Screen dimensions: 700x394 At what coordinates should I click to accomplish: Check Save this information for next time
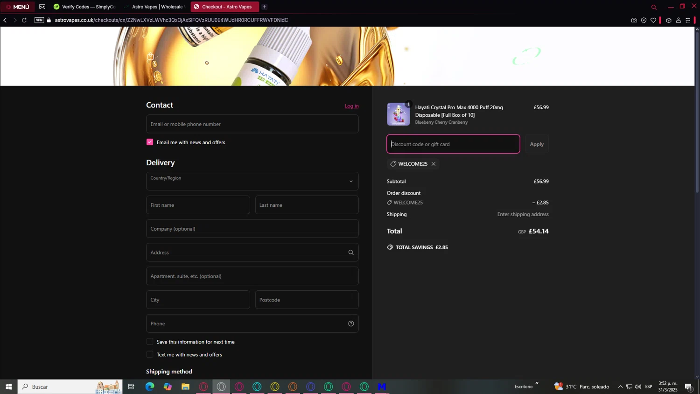(150, 342)
